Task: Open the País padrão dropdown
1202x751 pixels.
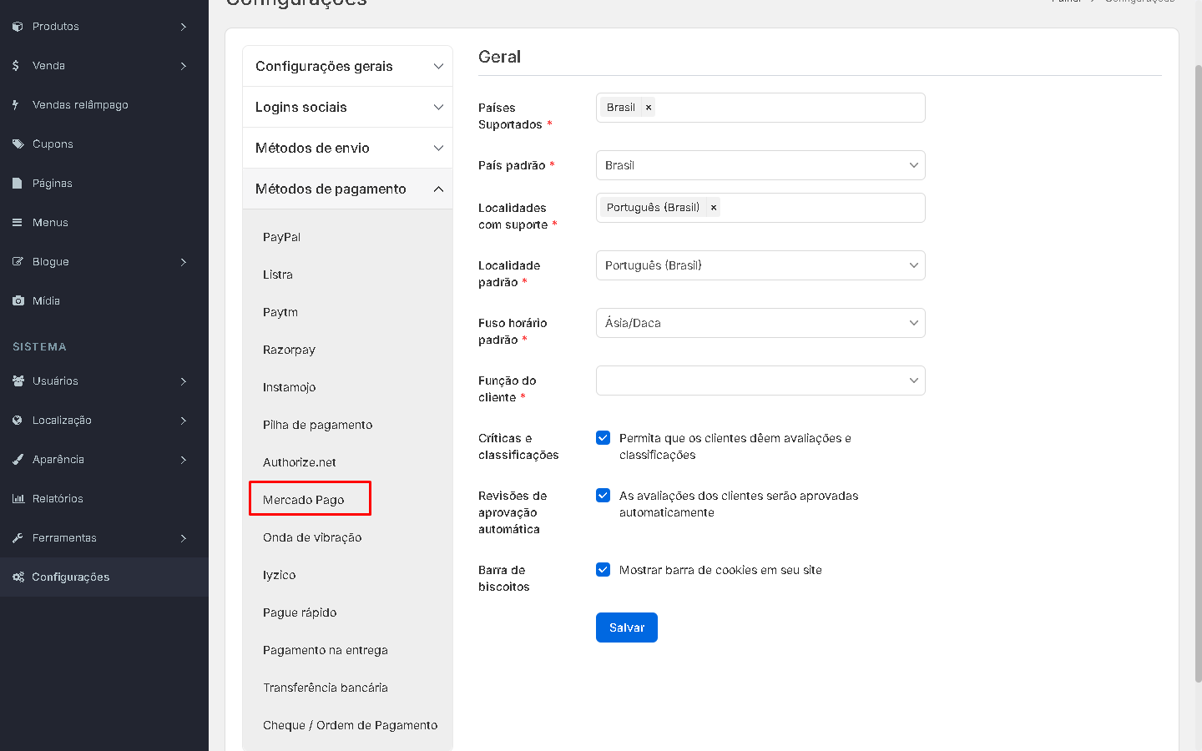Action: coord(760,165)
